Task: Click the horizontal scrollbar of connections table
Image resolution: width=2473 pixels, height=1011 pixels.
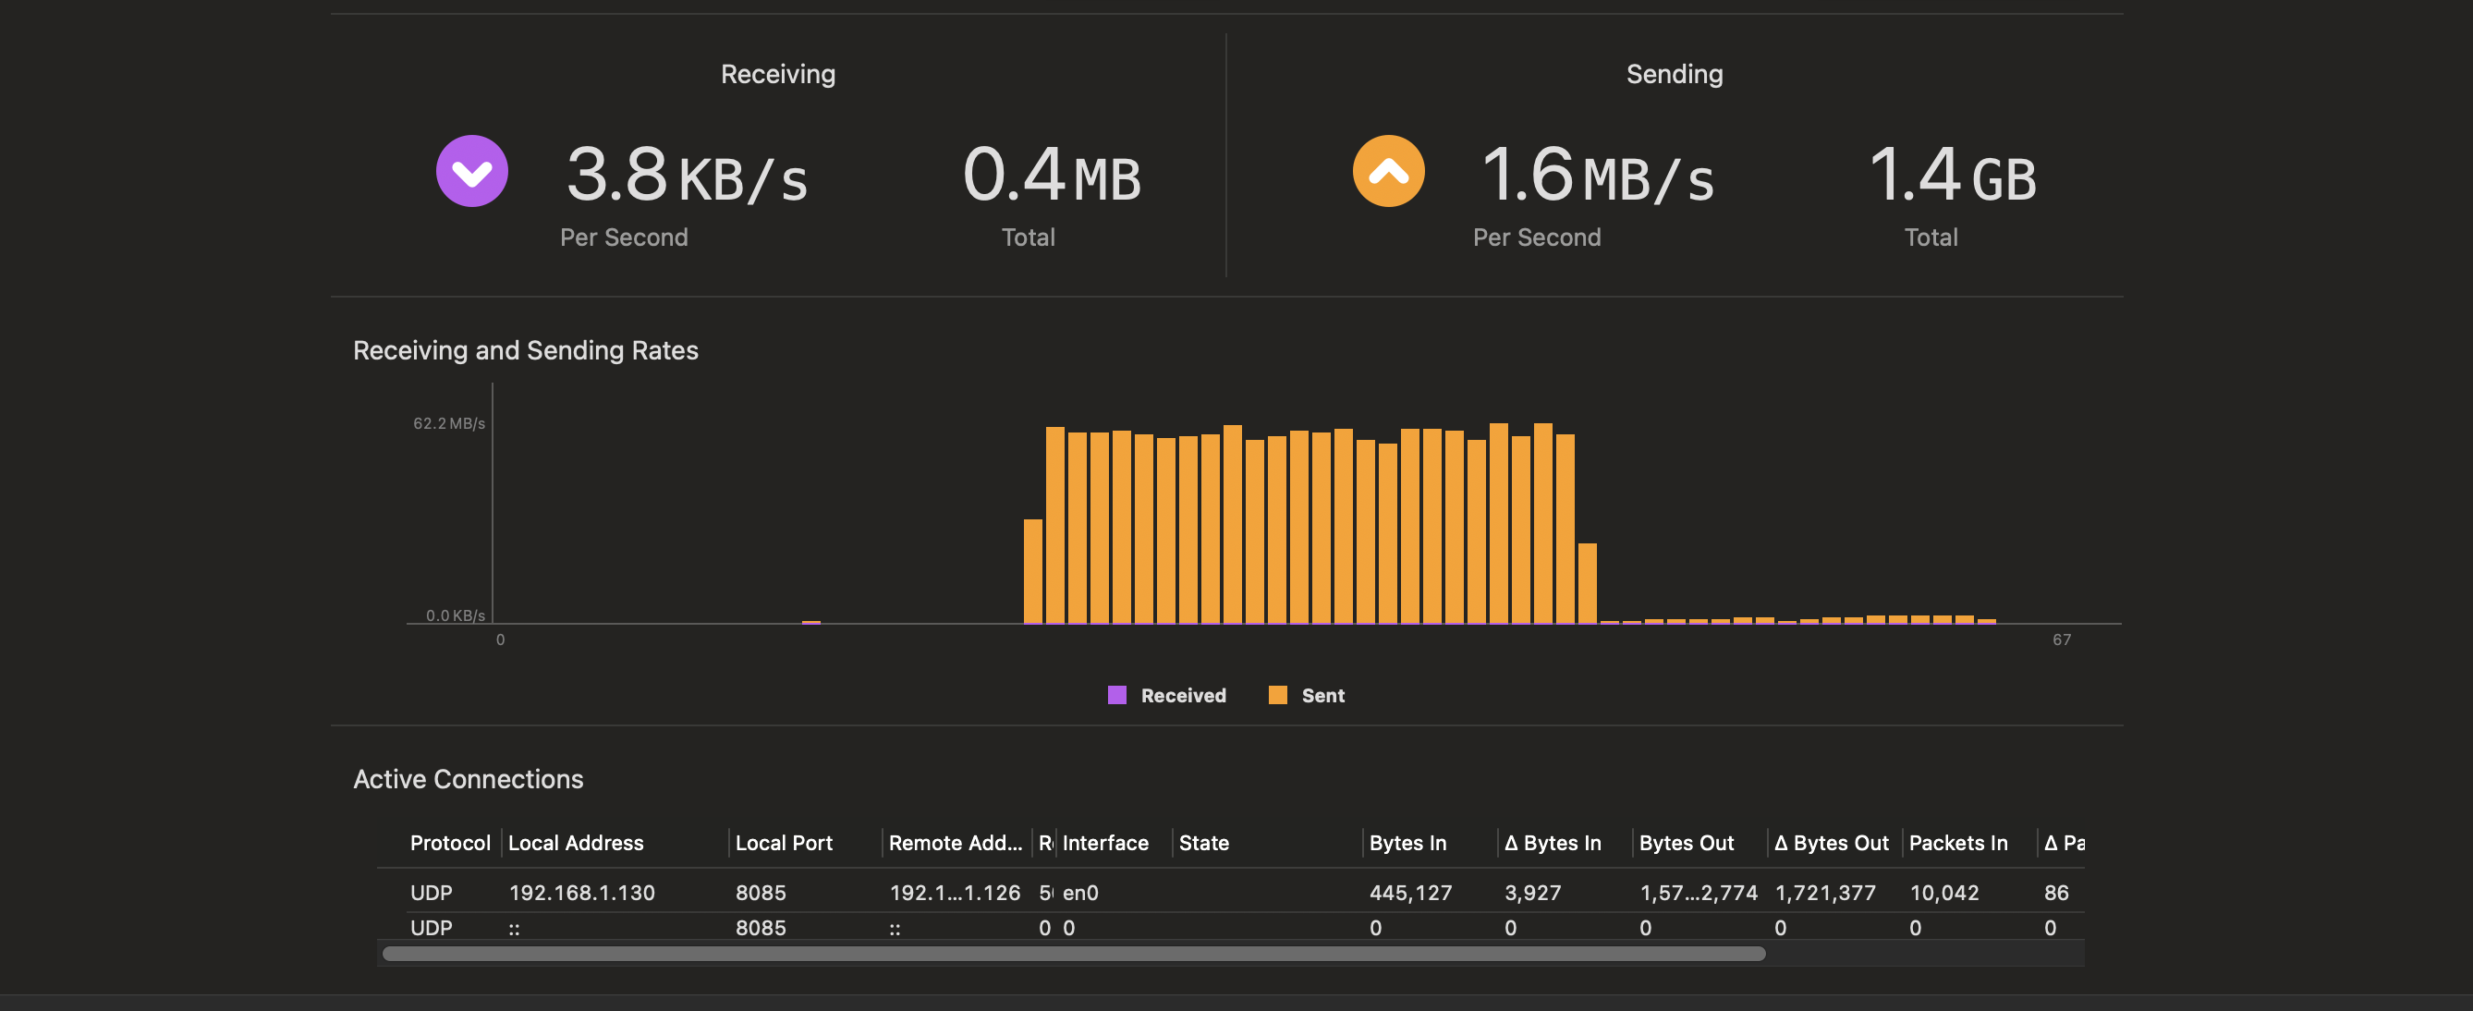Action: [x=1073, y=954]
